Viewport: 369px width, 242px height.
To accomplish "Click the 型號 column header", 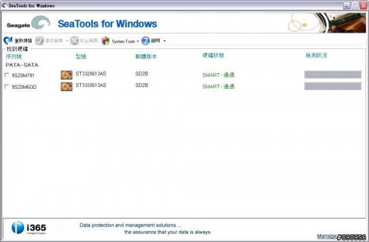I will [x=81, y=56].
